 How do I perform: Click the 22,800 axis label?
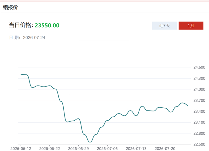coord(199,134)
